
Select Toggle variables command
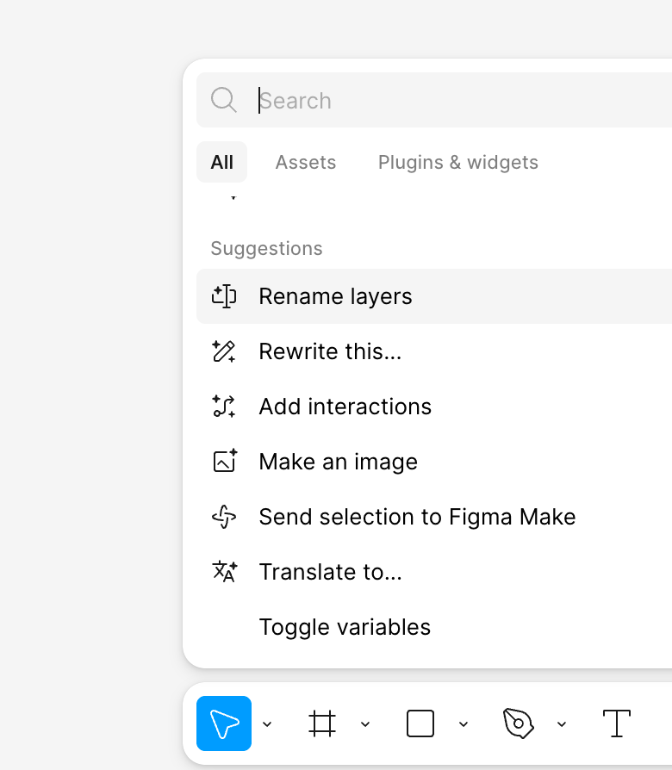click(x=434, y=627)
